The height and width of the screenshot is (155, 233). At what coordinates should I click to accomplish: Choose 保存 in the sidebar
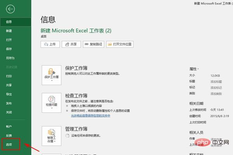[9, 49]
